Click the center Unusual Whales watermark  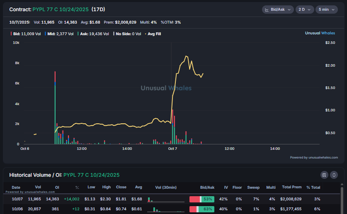[x=166, y=88]
